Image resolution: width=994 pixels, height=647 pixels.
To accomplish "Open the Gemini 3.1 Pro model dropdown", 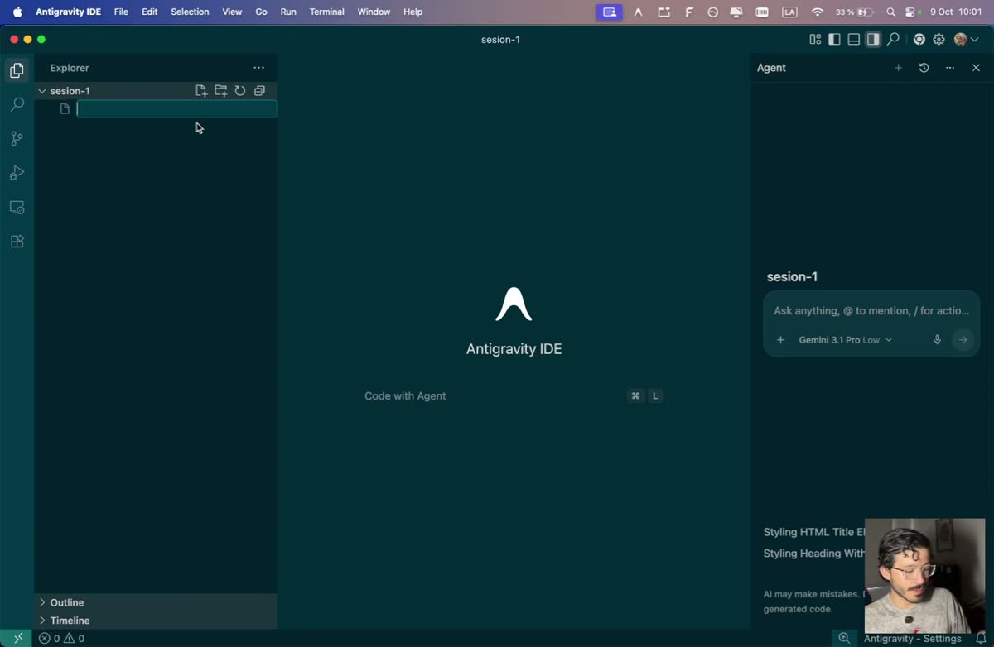I will click(x=845, y=340).
